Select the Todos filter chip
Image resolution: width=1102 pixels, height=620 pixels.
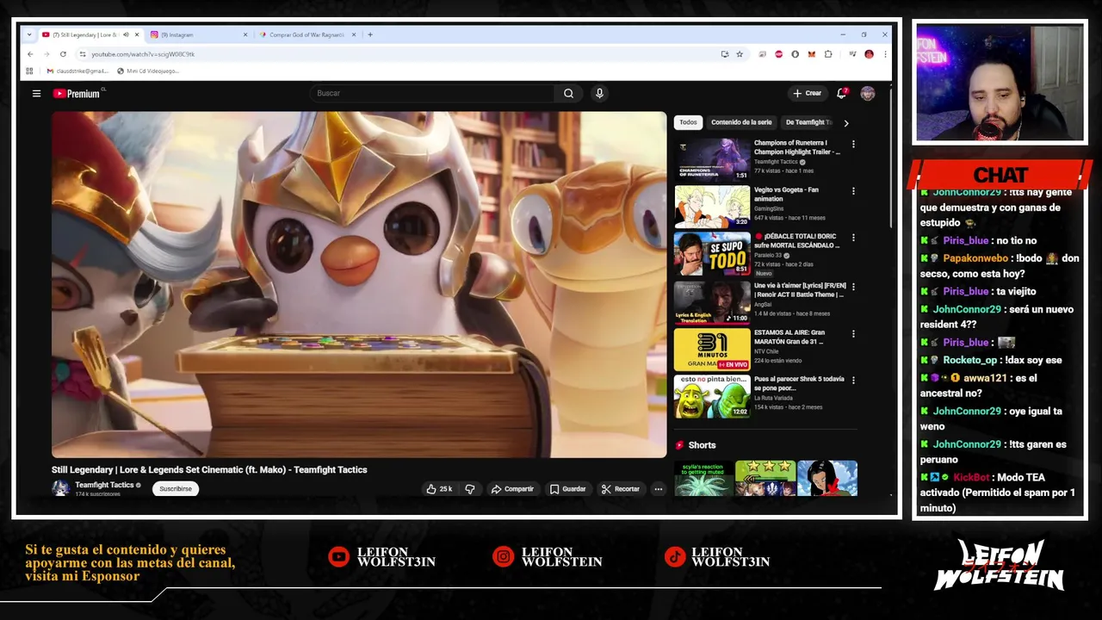pyautogui.click(x=688, y=122)
